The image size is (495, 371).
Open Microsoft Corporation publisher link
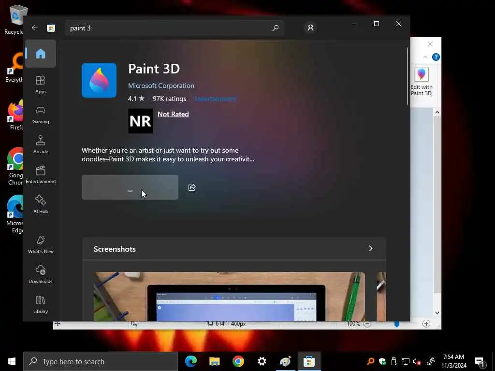click(x=161, y=86)
